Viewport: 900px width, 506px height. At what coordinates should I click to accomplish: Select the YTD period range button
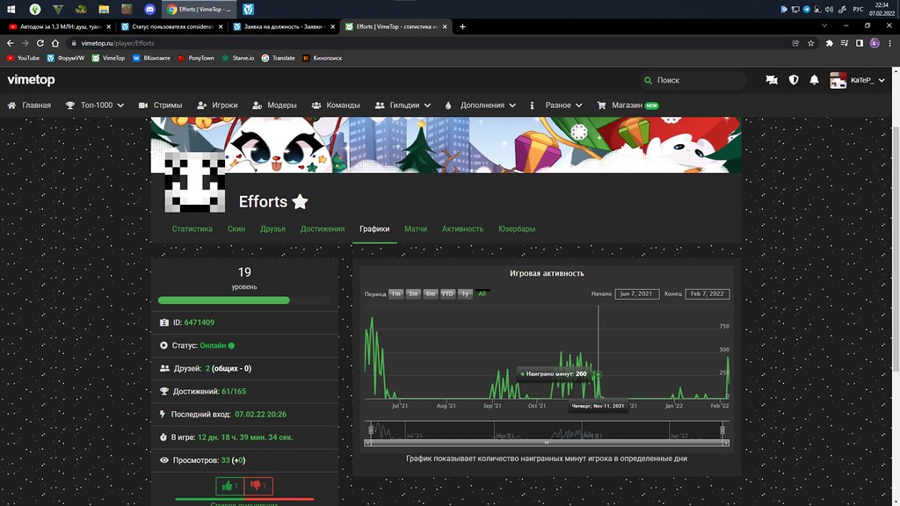tap(447, 294)
